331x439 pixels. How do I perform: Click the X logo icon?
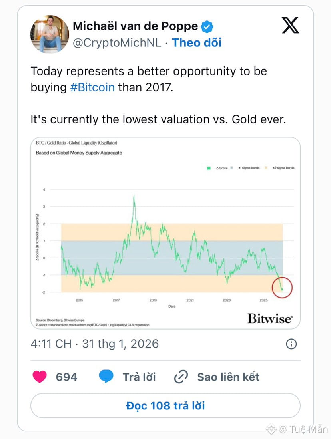click(290, 26)
